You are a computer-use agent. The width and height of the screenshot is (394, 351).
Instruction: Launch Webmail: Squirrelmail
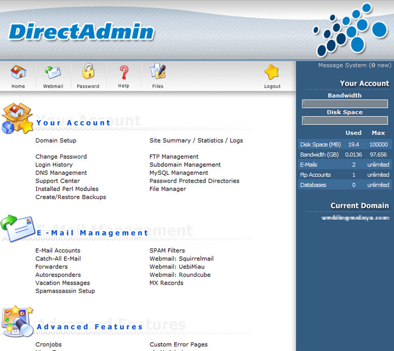point(181,259)
